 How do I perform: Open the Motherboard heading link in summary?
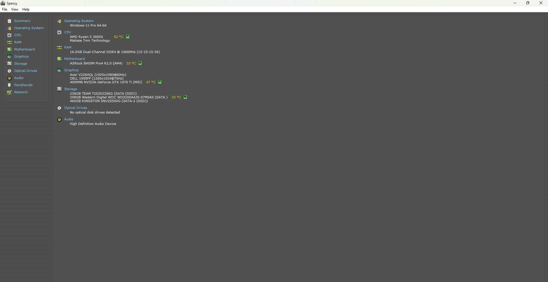pos(75,59)
